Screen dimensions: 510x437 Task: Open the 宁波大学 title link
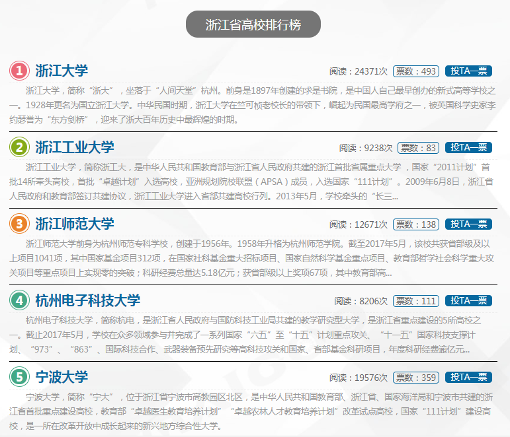(x=62, y=377)
